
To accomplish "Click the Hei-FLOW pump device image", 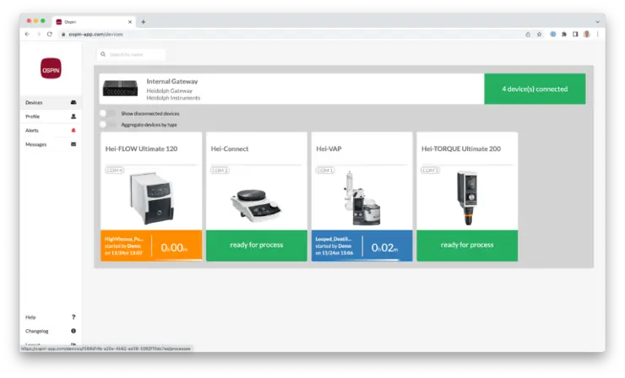I will click(152, 198).
